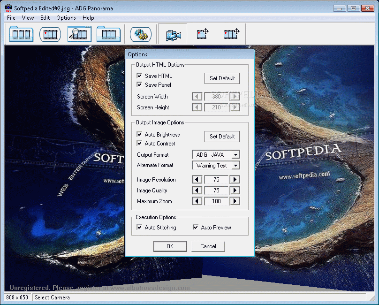Screen dimensions: 379x305
Task: Increase Maximum Zoom with right arrow
Action: point(235,201)
